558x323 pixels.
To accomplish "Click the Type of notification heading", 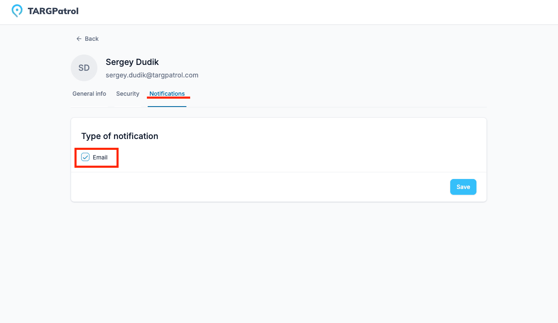I will 120,136.
